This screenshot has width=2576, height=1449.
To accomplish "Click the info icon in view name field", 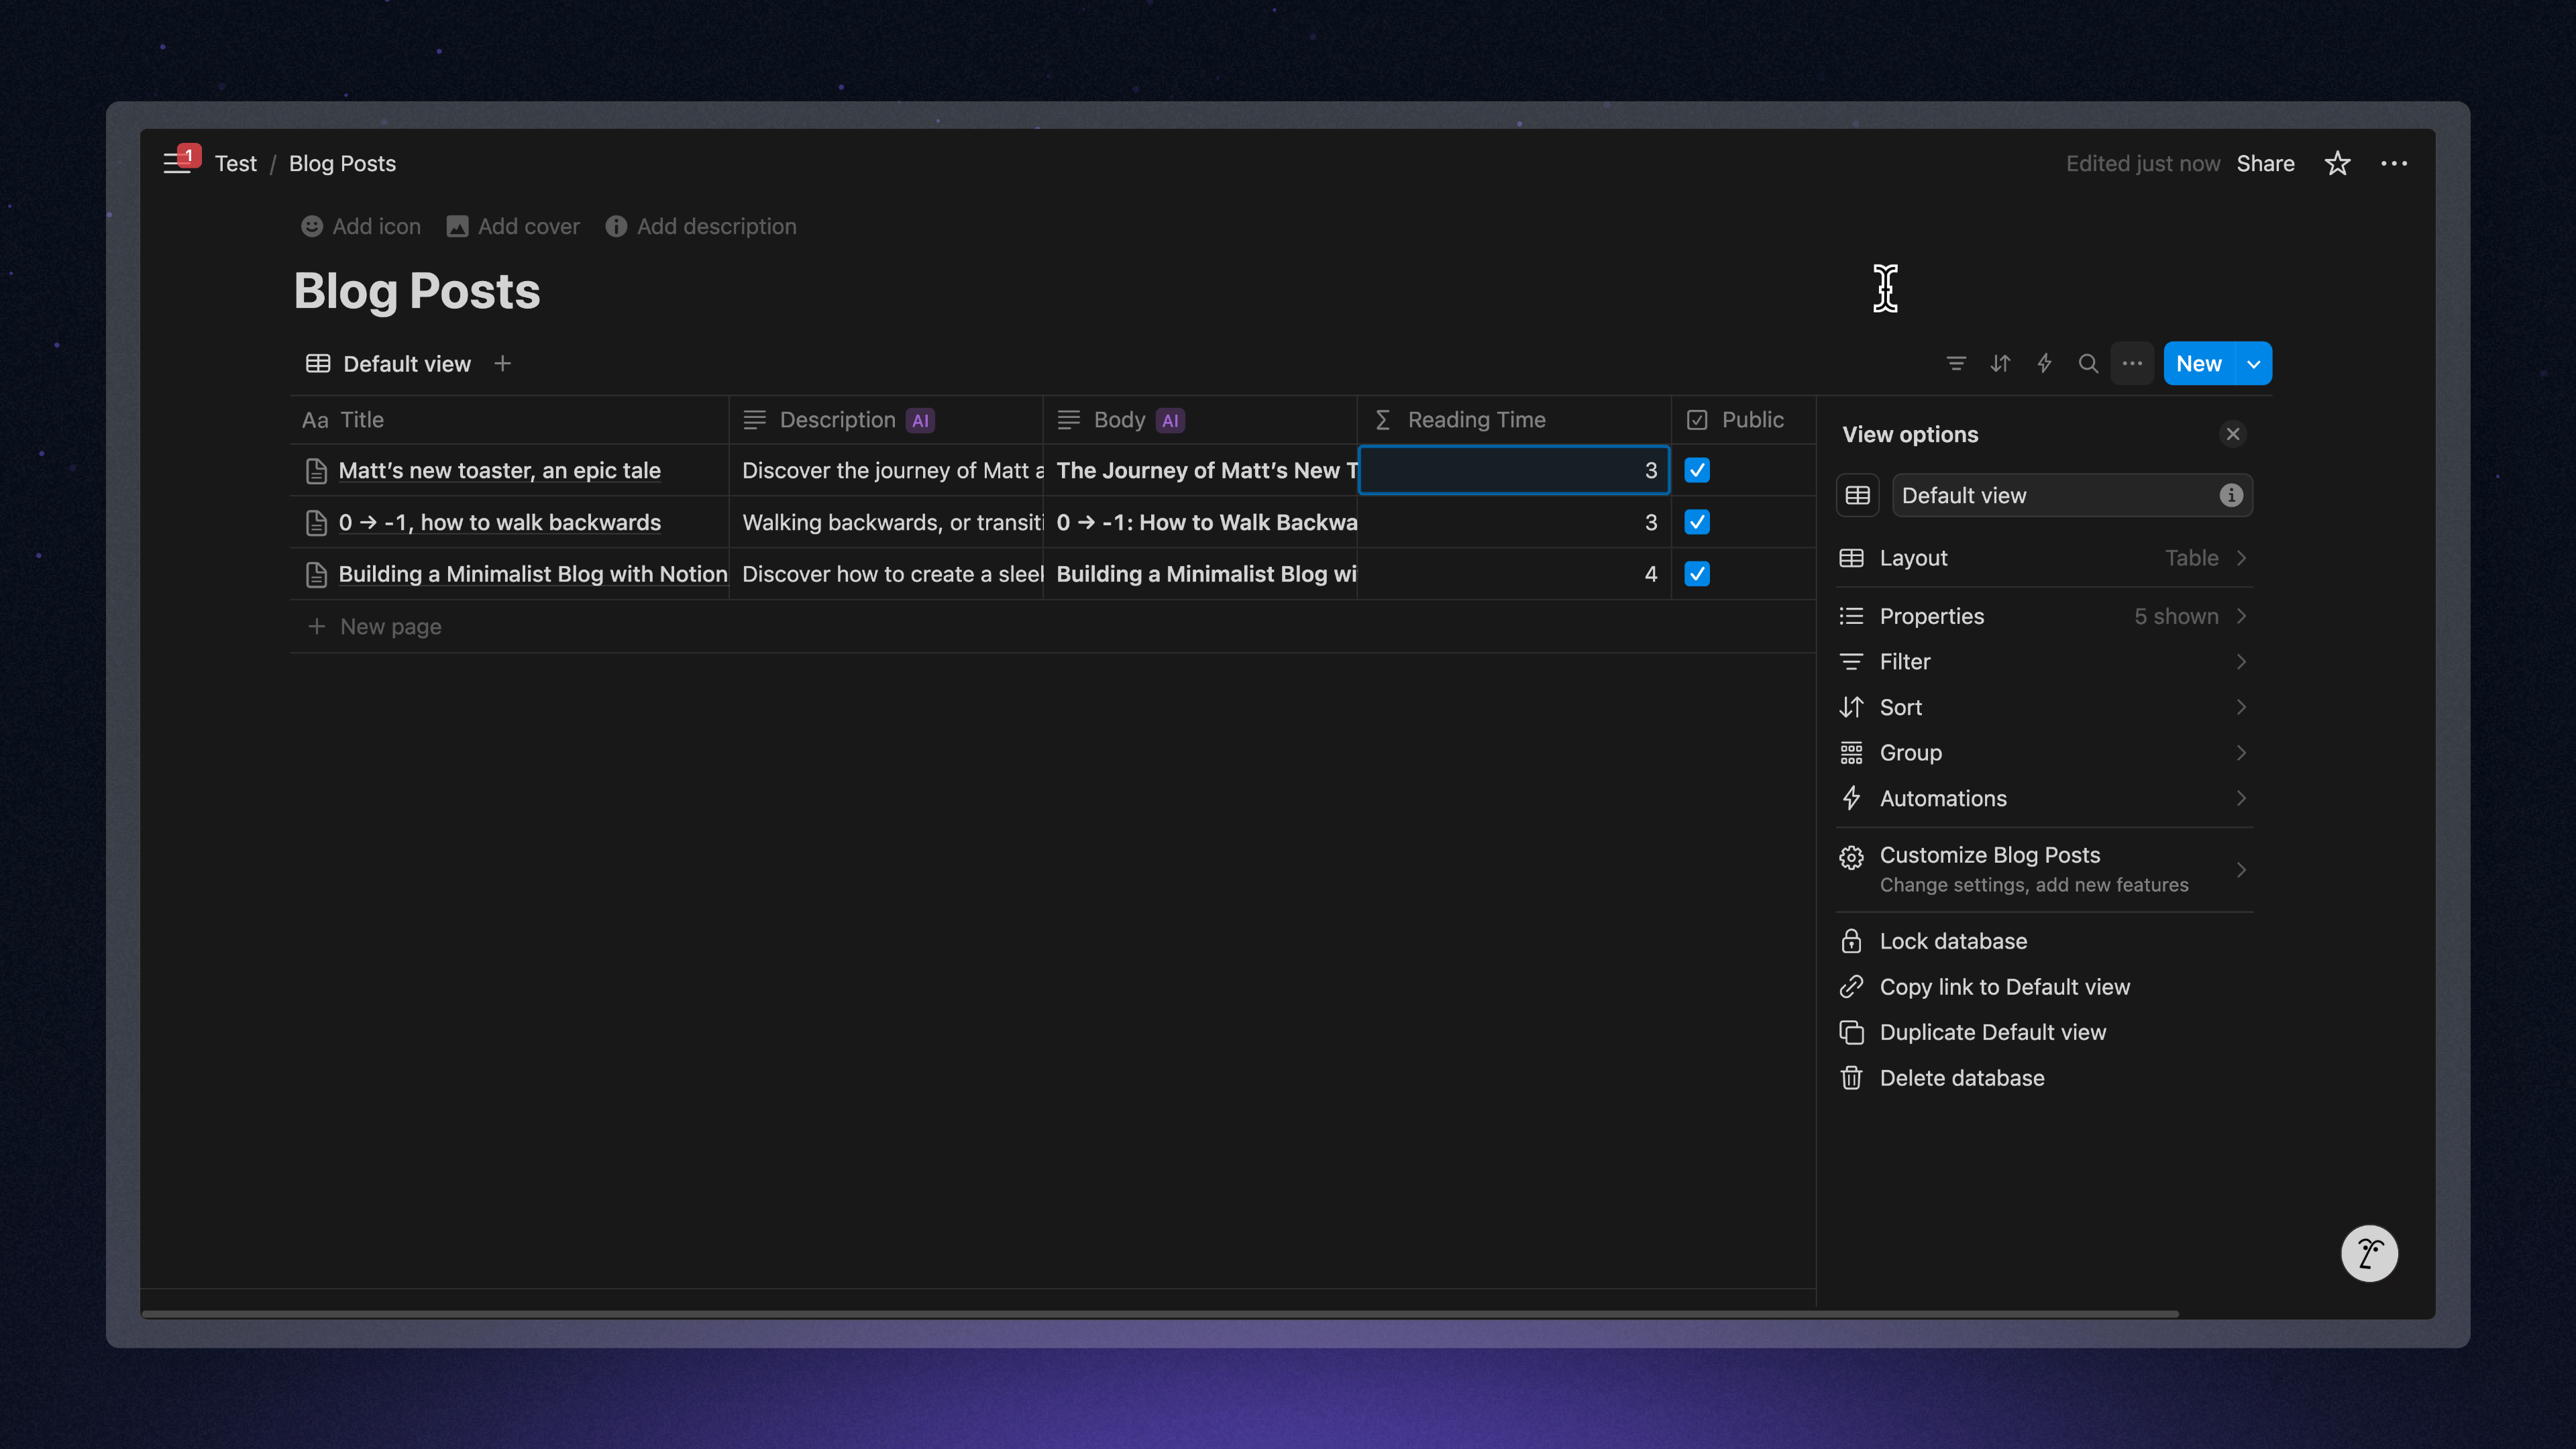I will (x=2231, y=496).
